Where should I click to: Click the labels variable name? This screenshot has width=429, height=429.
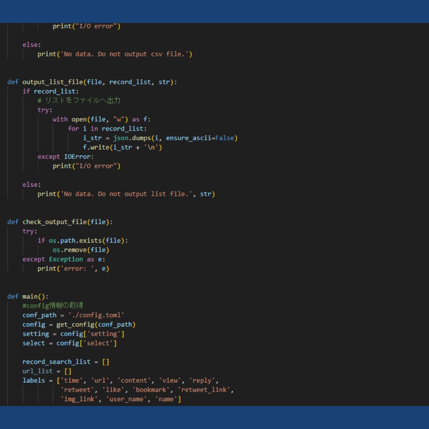(34, 381)
